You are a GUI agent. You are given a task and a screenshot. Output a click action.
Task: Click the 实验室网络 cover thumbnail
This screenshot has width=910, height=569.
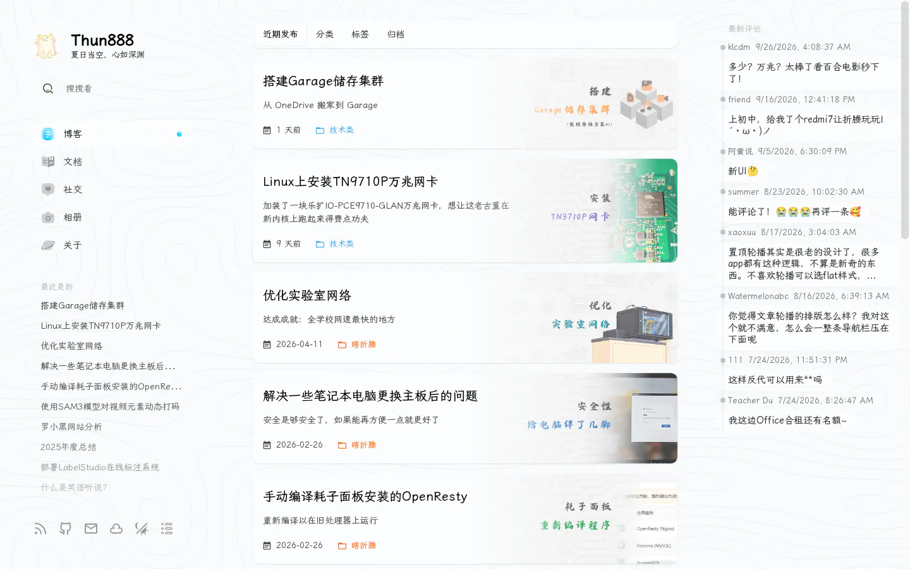tap(600, 318)
